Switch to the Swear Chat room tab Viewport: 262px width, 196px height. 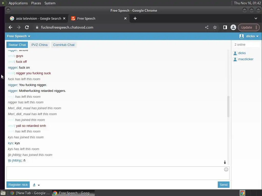pyautogui.click(x=17, y=45)
